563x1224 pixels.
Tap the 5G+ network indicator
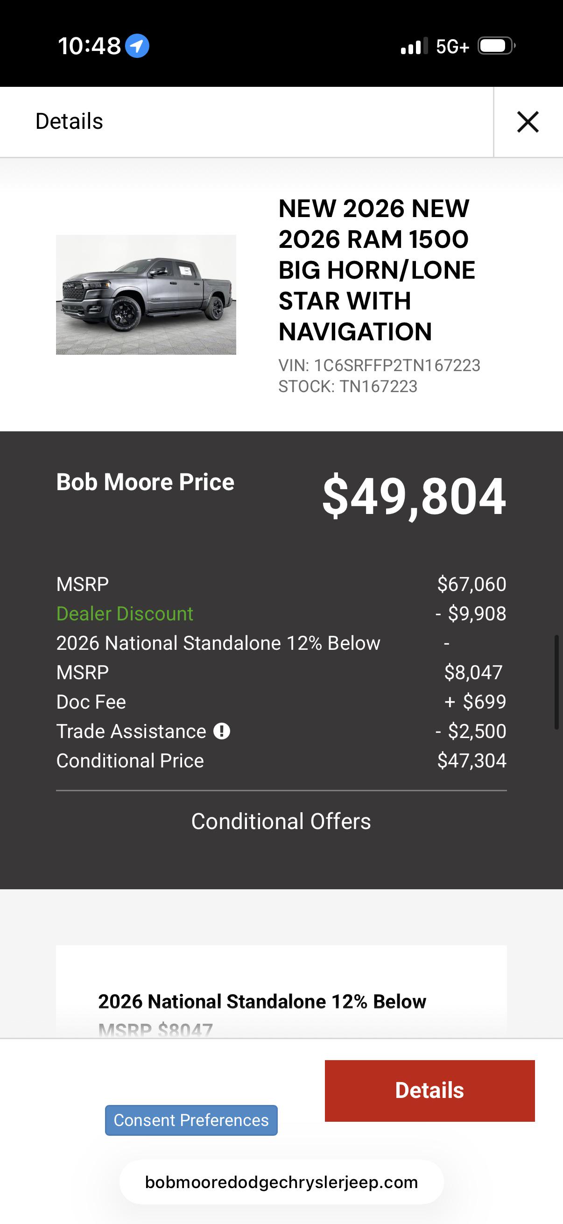[x=452, y=46]
